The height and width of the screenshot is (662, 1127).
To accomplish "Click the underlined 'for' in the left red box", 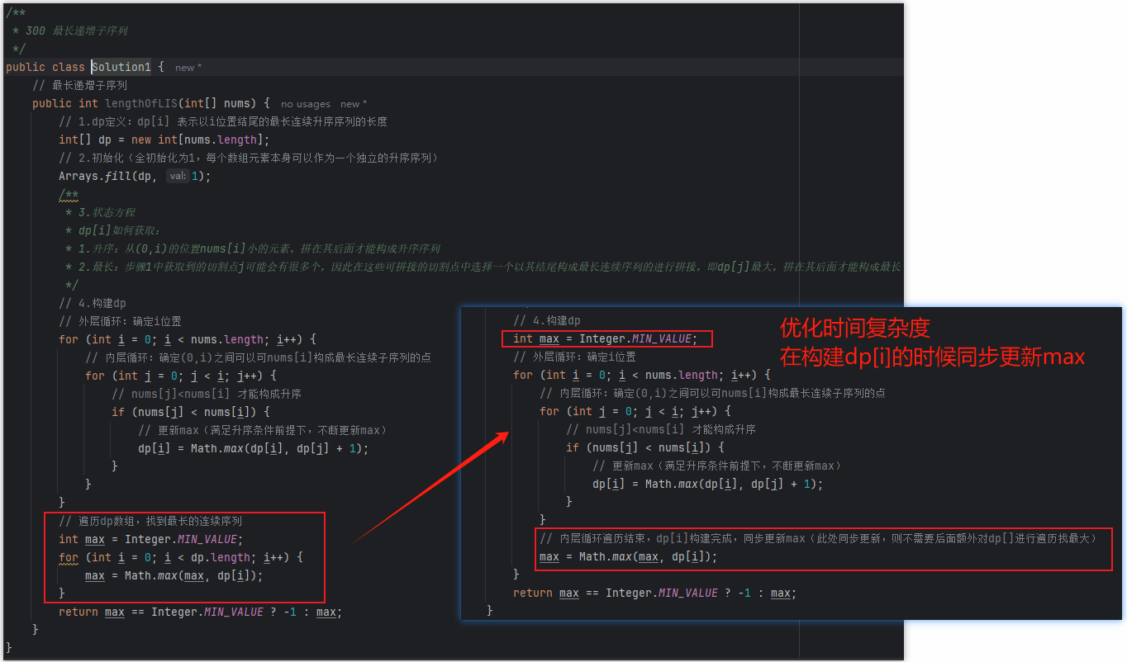I will point(68,557).
